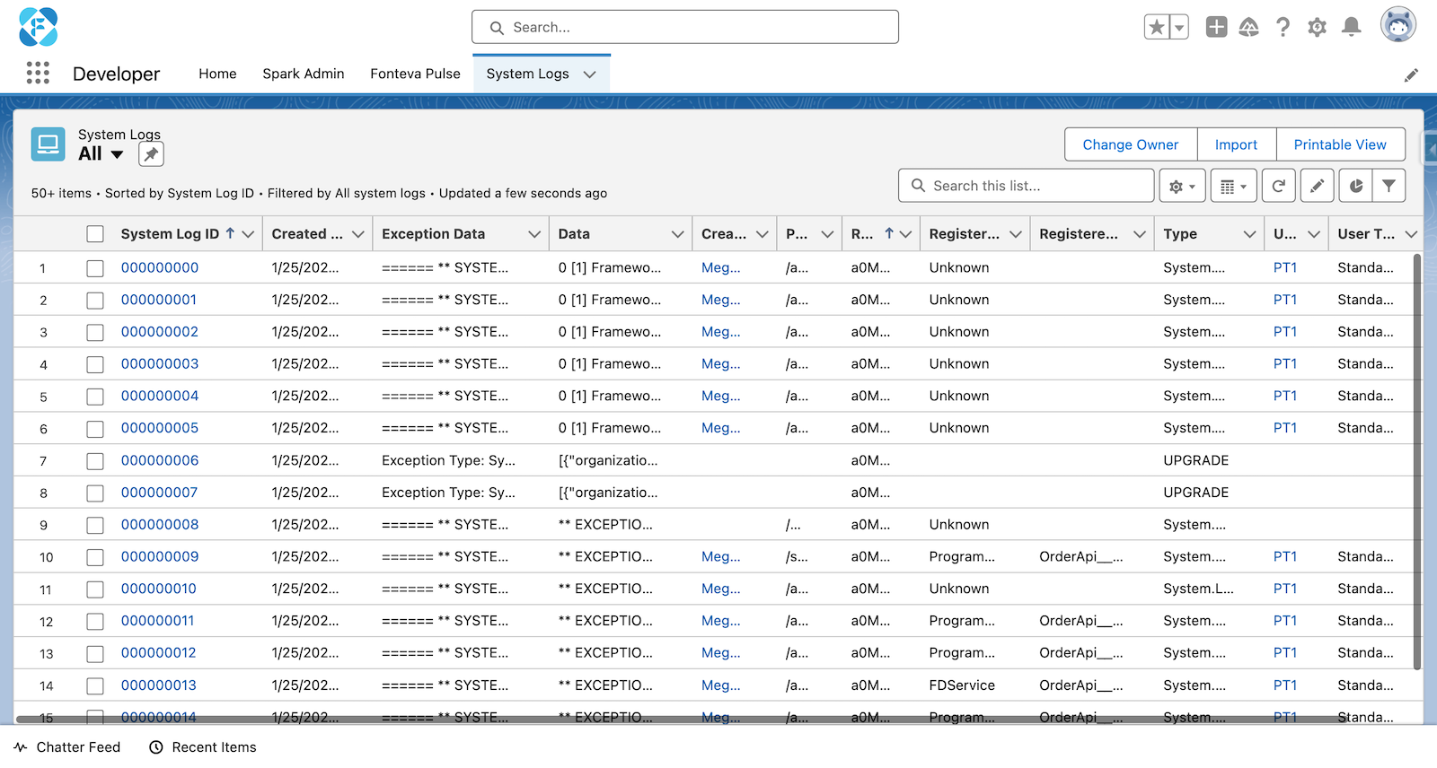Open the App Launcher grid icon
Screen dimensions: 1437x768
pyautogui.click(x=38, y=73)
